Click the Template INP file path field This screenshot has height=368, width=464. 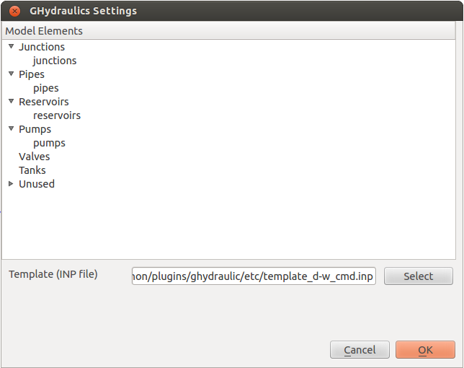pyautogui.click(x=254, y=276)
